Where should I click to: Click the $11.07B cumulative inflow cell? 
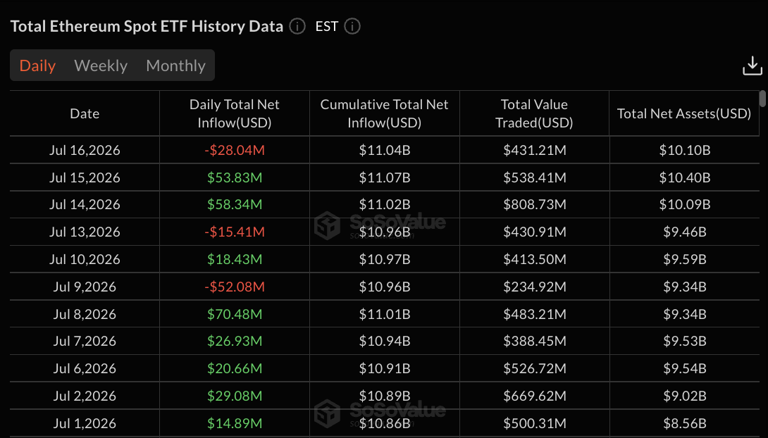(x=385, y=177)
